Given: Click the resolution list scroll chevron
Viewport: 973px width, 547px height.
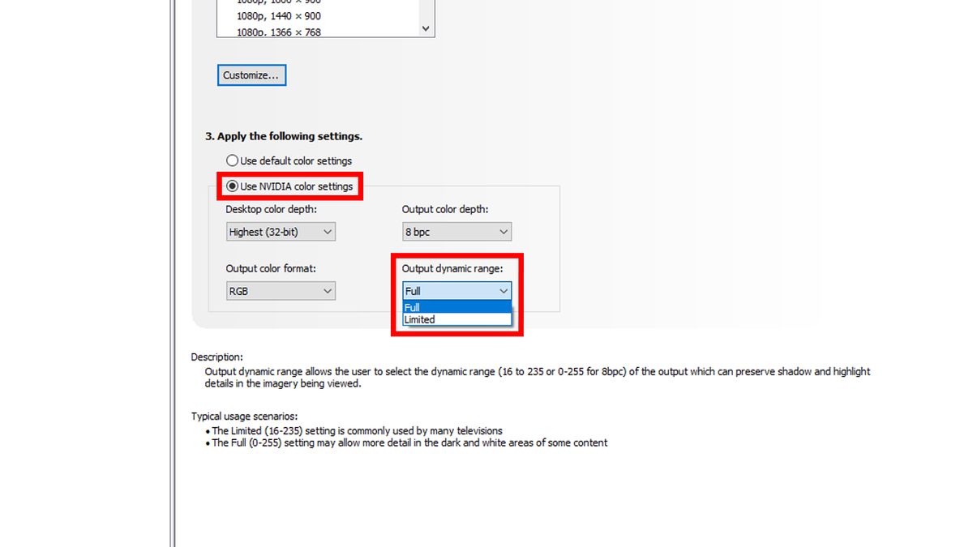Looking at the screenshot, I should point(425,28).
